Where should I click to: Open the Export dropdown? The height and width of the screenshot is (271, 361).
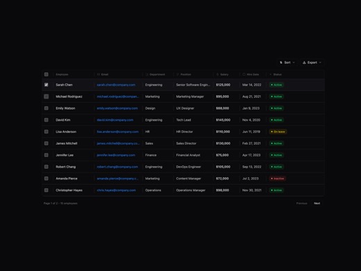click(x=312, y=63)
